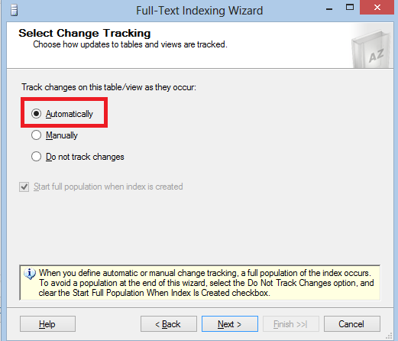Click the Automatically option label text
Screen dimensions: 398x341
point(70,114)
